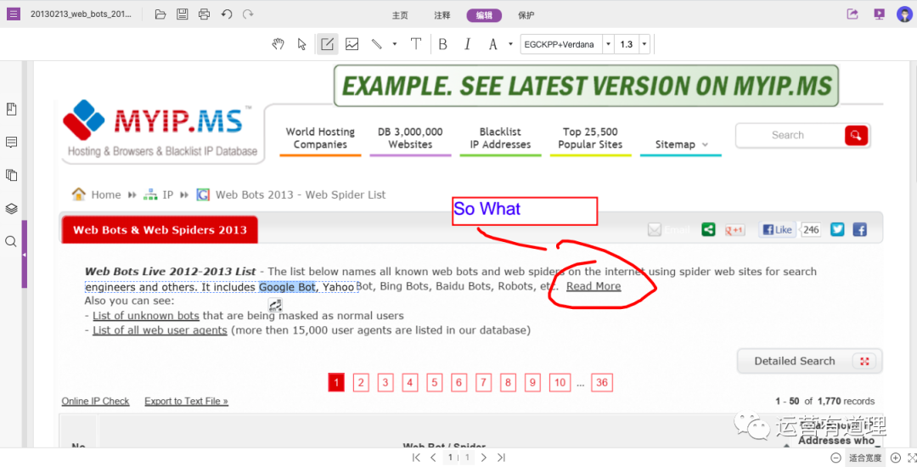The height and width of the screenshot is (467, 917).
Task: Select the Hand pan tool
Action: [x=278, y=44]
